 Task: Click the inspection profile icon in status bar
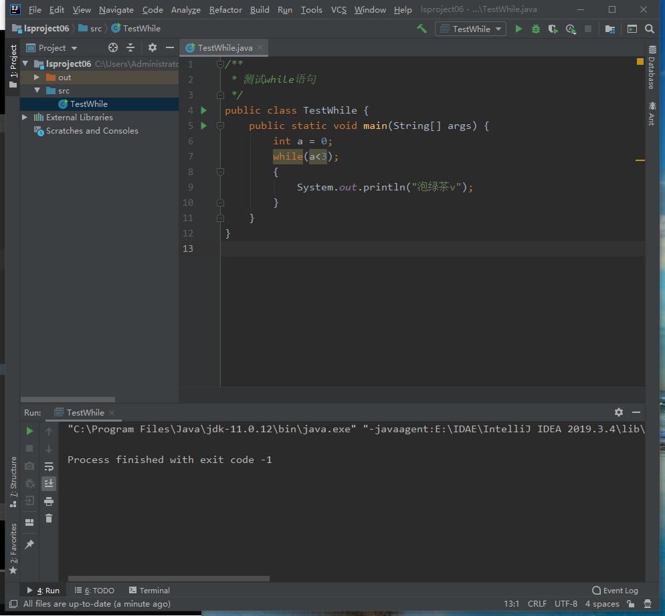[647, 604]
